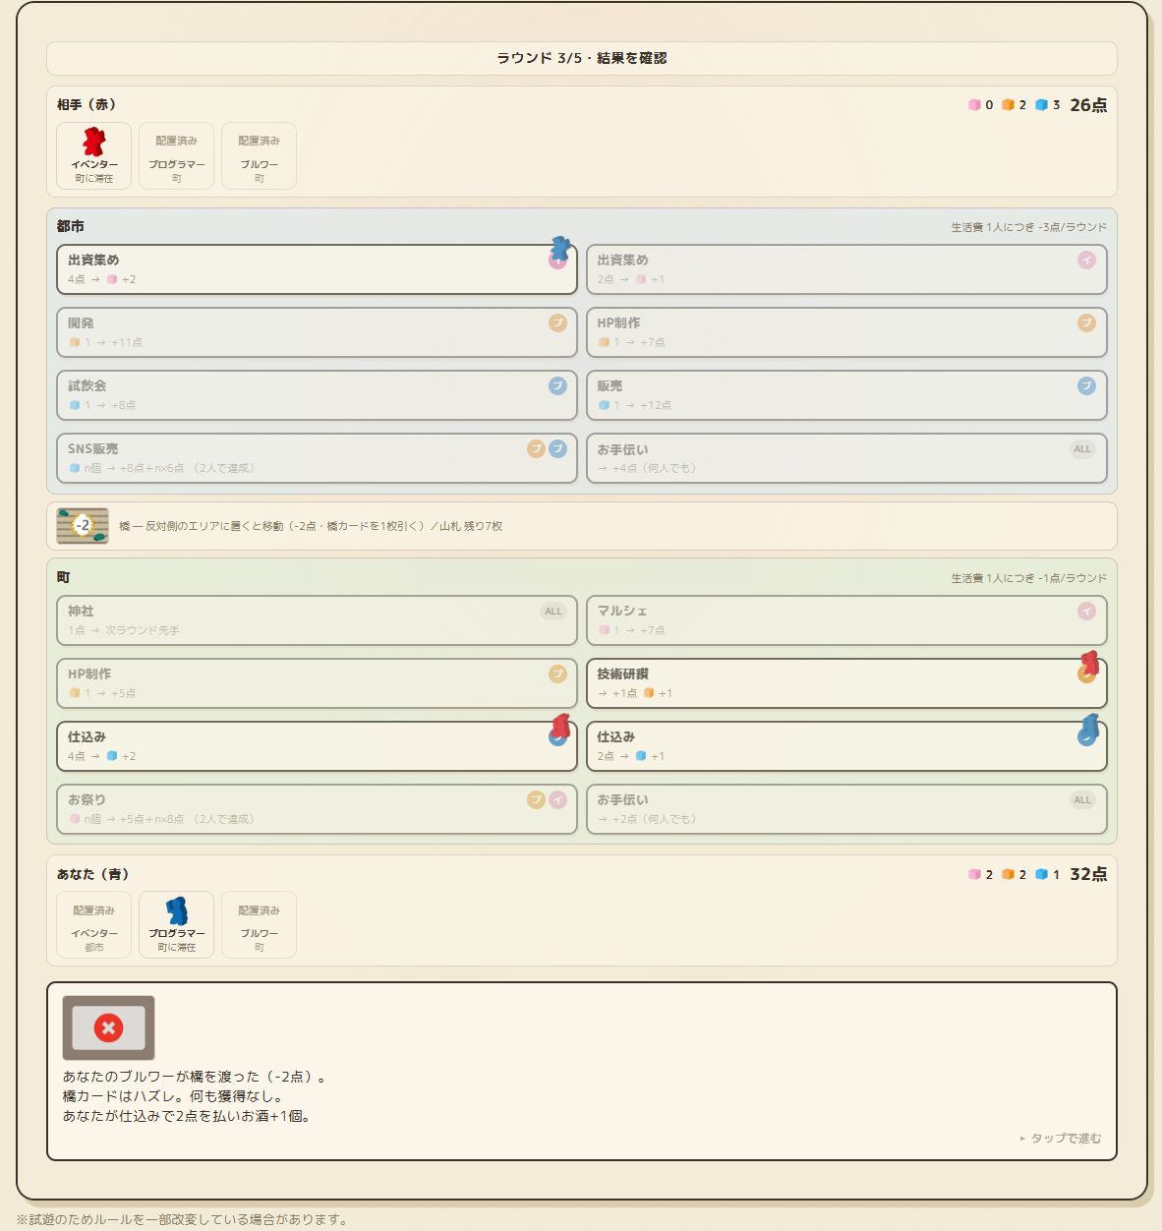Viewport: 1162px width, 1231px height.
Task: Click the pink イ badge on 出資集め 2点 slot
Action: pos(1086,260)
